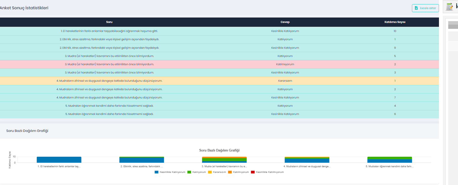The image size is (458, 185).
Task: Click the centered gray chart title text
Action: (219, 150)
